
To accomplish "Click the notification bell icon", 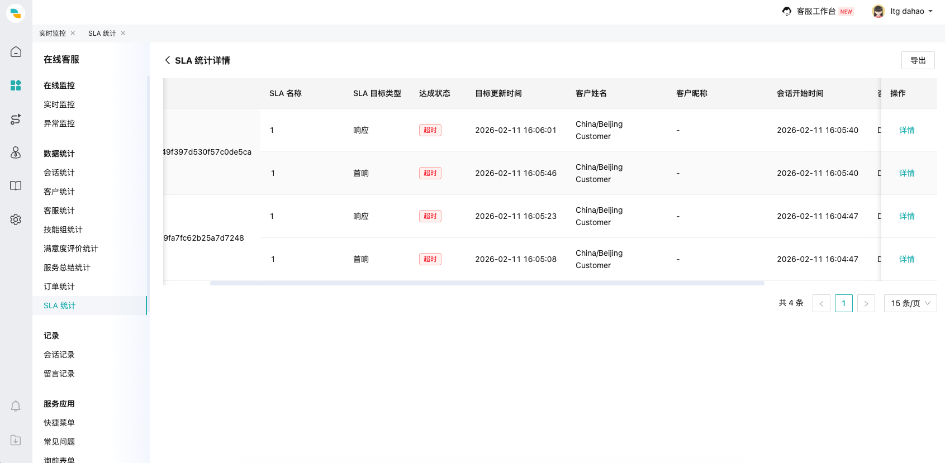I will [x=16, y=406].
